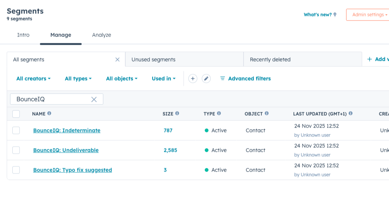Screen dimensions: 389x219
Task: Click the '9 segments' count text
Action: pos(19,19)
